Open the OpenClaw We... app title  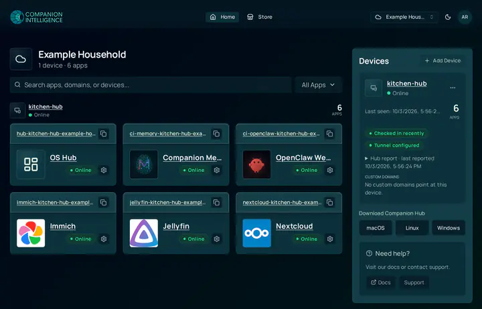(303, 158)
